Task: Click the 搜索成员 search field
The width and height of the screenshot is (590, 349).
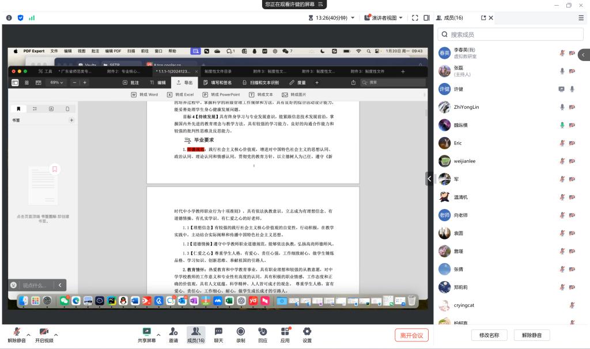Action: tap(510, 35)
